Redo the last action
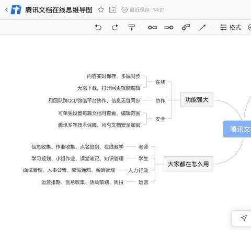 [x=115, y=27]
